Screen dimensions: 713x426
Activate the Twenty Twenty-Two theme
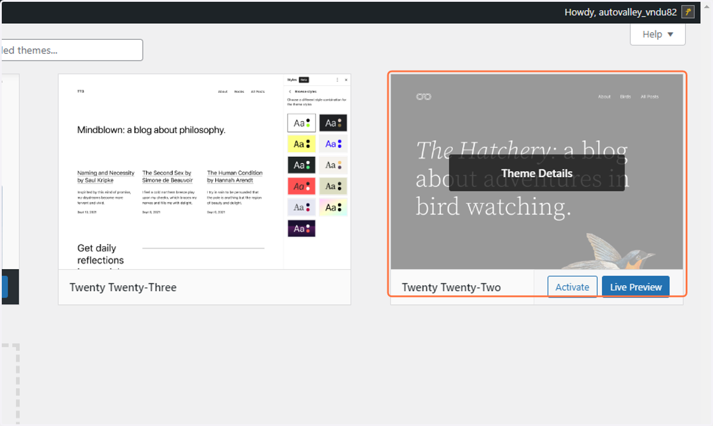(572, 287)
